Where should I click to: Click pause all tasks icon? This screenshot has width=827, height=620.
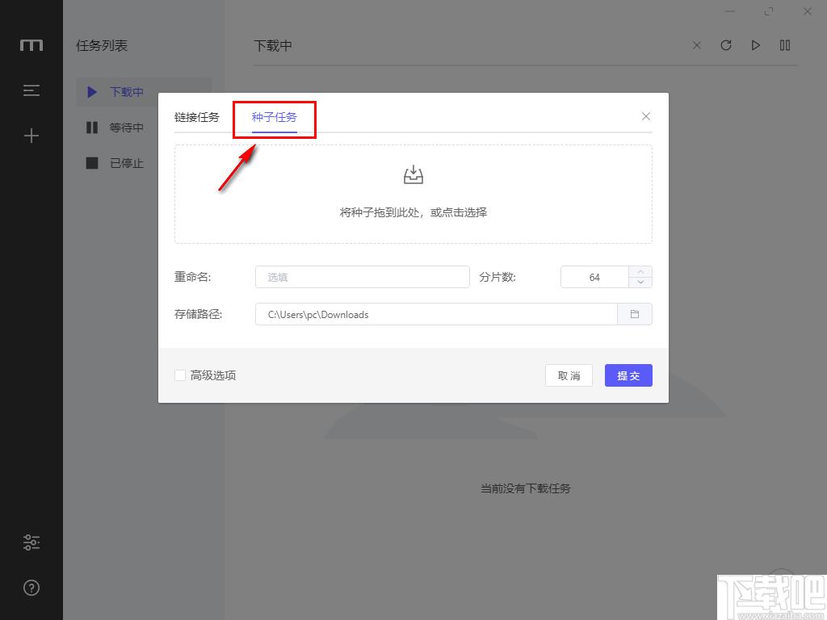pos(785,45)
